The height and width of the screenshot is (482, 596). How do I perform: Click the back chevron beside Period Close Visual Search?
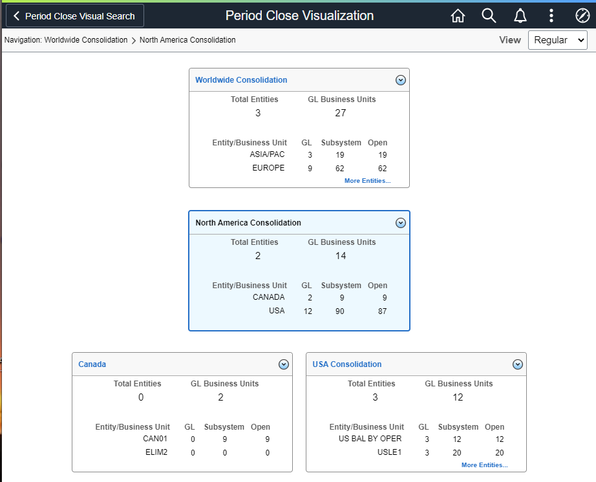pos(16,16)
